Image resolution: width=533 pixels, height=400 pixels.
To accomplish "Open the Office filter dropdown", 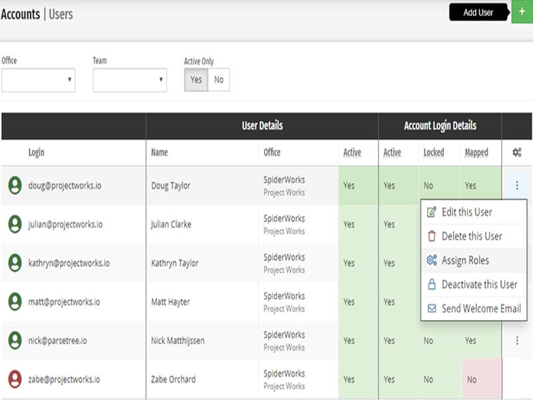I will (x=38, y=80).
